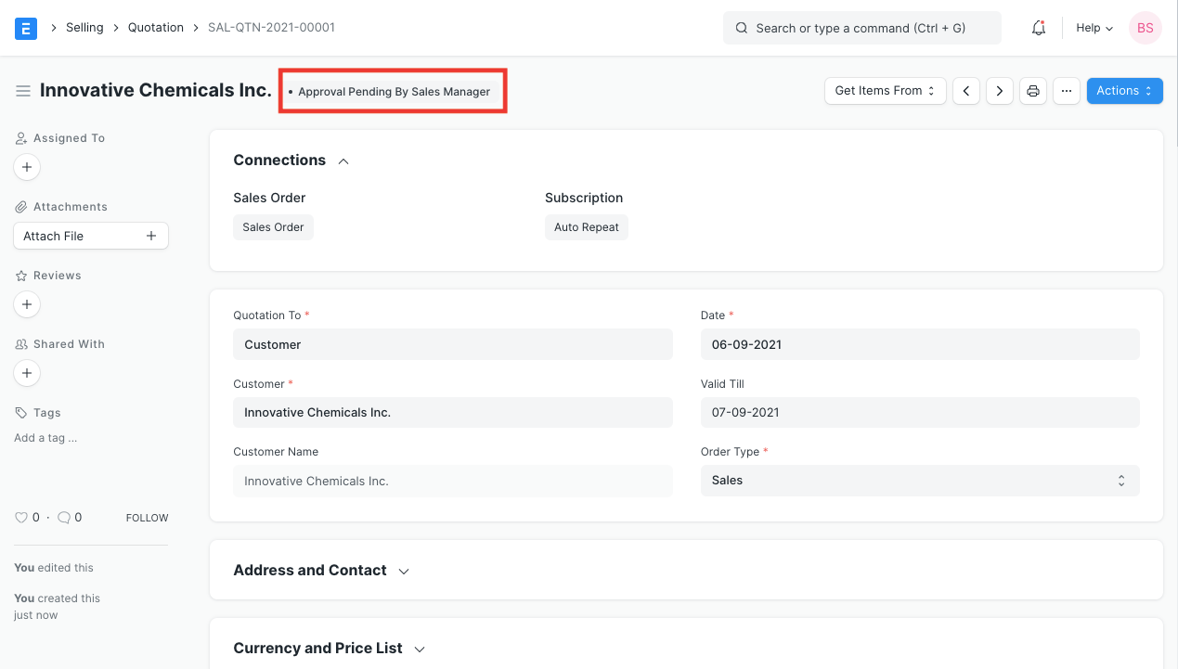Add an assignee with the Assigned To plus
This screenshot has width=1178, height=669.
[27, 167]
